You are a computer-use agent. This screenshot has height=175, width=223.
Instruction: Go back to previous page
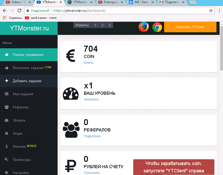point(5,10)
